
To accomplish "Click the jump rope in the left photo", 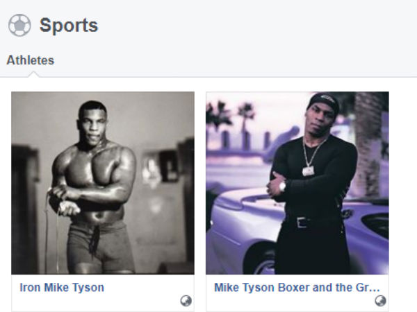I will pyautogui.click(x=48, y=229).
